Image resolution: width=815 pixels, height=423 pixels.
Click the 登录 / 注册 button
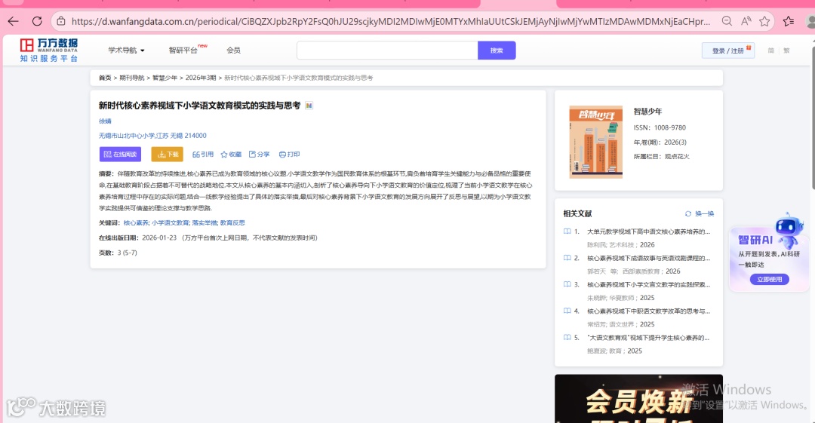coord(728,51)
